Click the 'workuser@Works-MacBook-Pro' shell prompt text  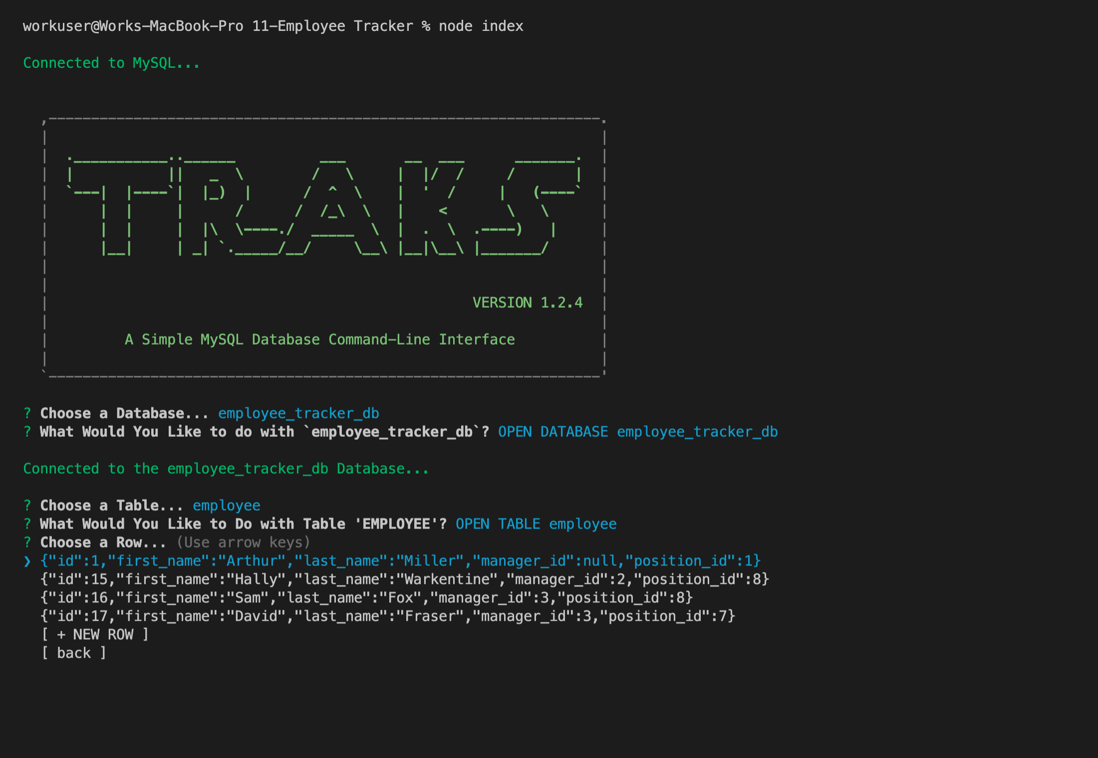pyautogui.click(x=133, y=26)
